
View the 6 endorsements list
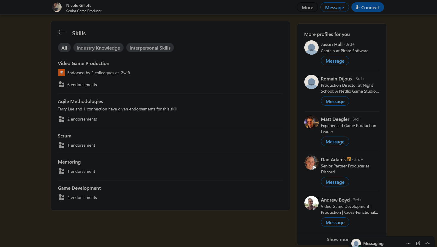[x=82, y=85]
